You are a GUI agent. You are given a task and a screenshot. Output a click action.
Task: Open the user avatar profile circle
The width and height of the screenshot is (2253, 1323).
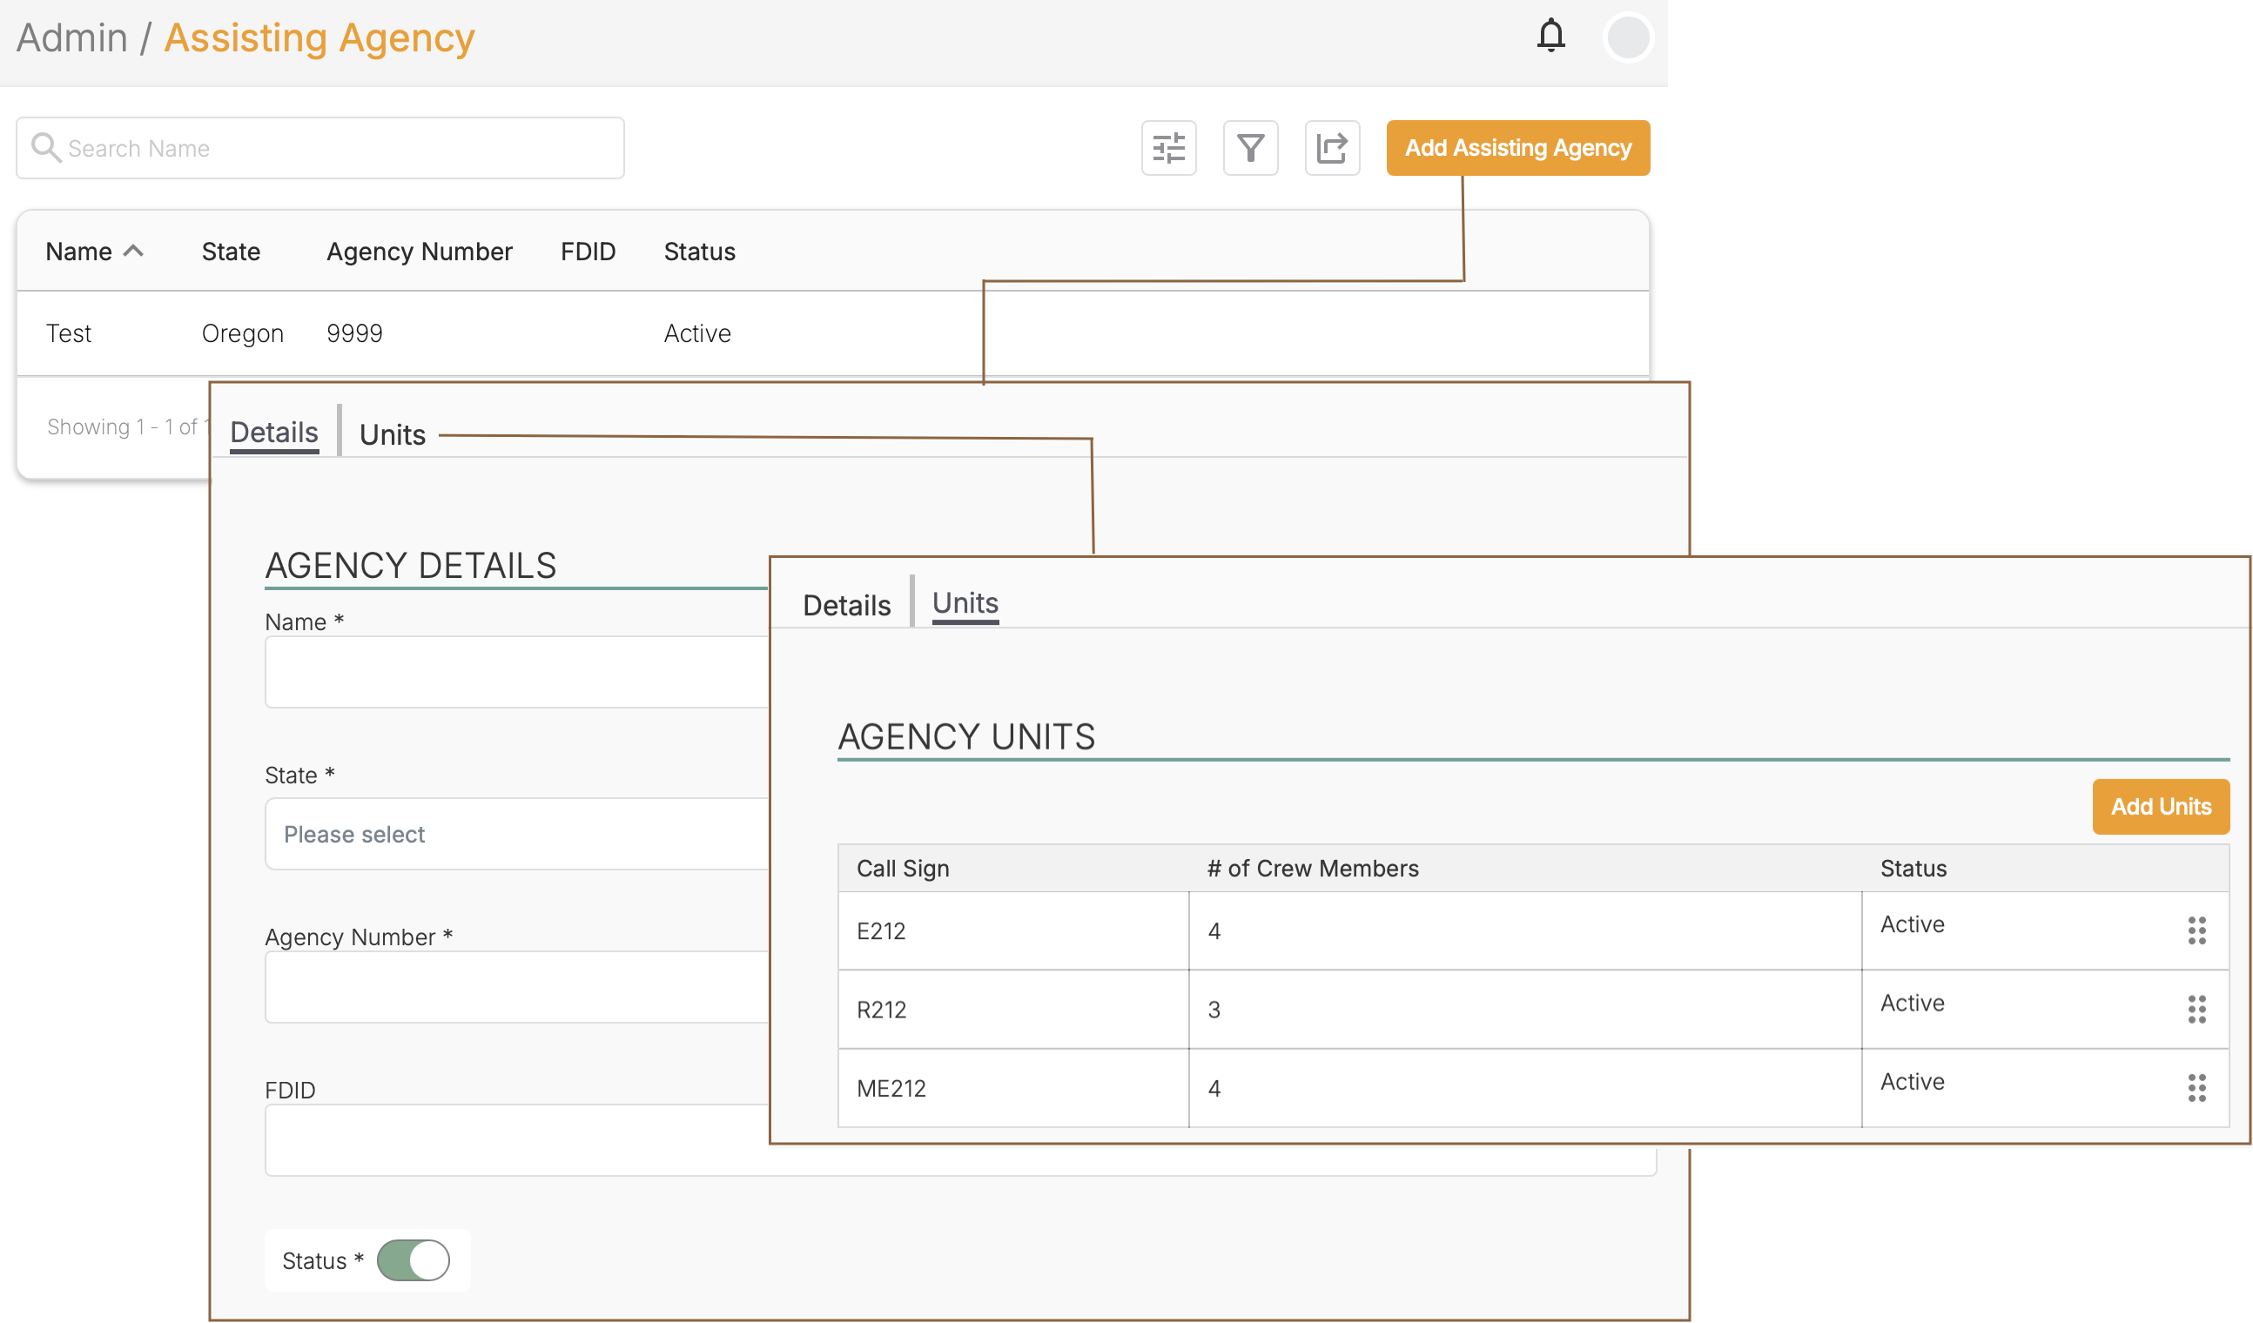tap(1627, 37)
